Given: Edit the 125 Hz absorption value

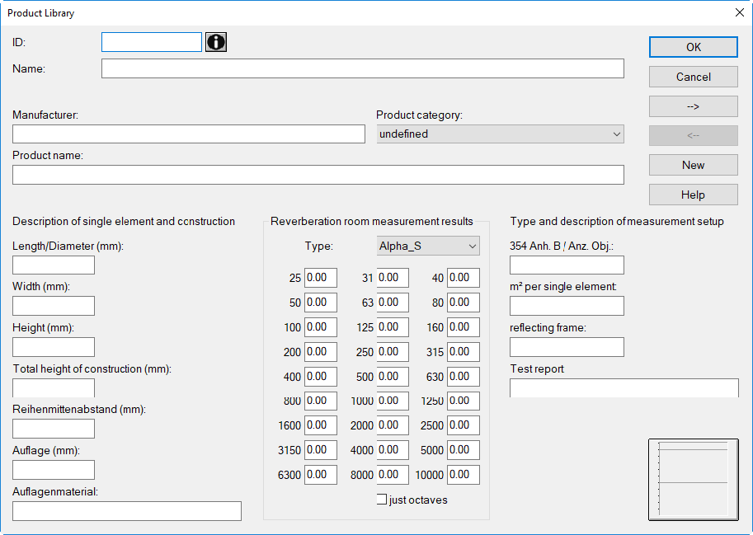Looking at the screenshot, I should [x=393, y=327].
